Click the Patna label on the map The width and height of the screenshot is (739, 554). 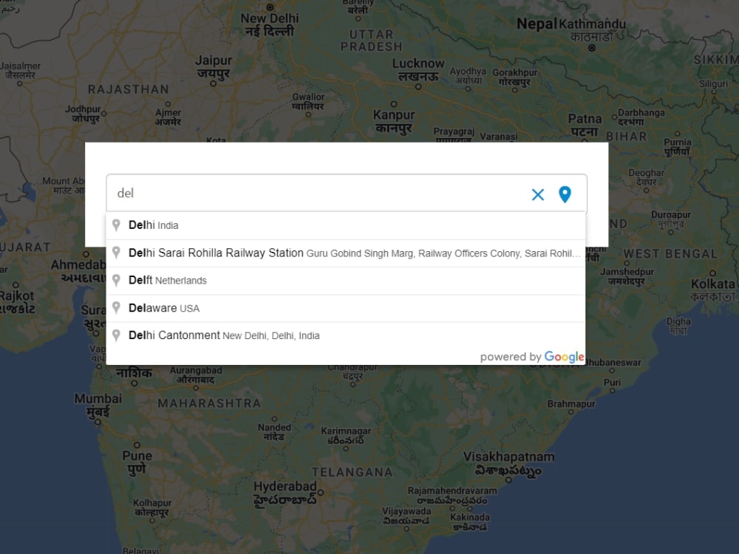pyautogui.click(x=585, y=125)
